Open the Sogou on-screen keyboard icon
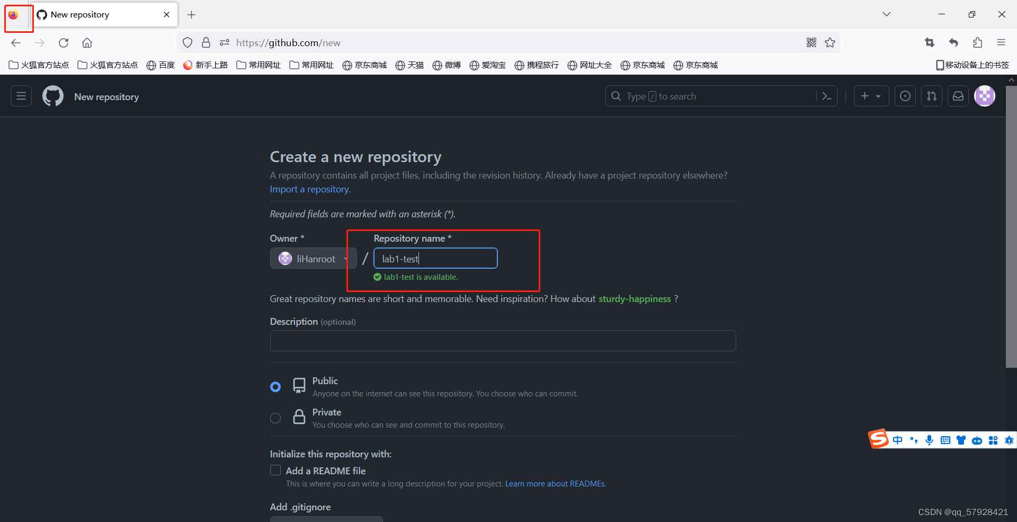The image size is (1017, 522). [x=945, y=440]
